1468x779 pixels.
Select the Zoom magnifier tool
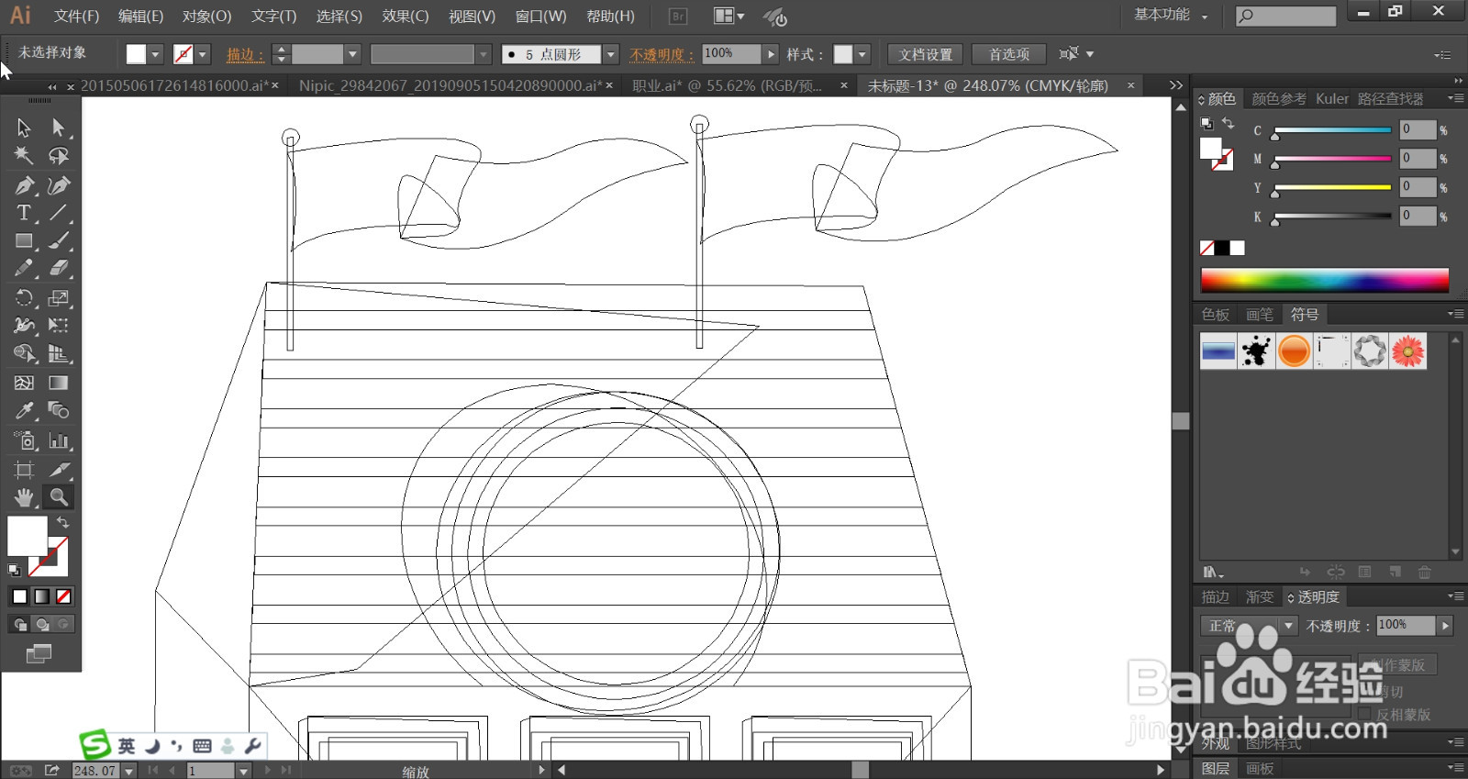click(59, 497)
